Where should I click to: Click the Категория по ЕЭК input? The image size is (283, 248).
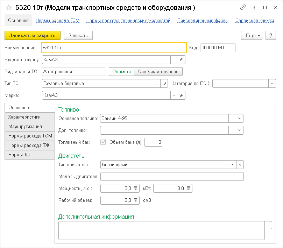240,84
